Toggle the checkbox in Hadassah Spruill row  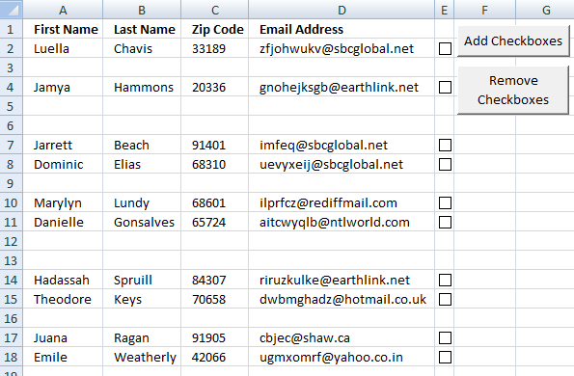(x=445, y=281)
